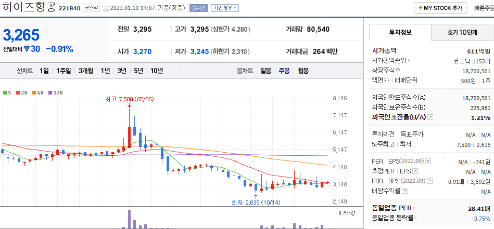Click the tallest purple volume bar
The image size is (494, 229).
click(129, 219)
